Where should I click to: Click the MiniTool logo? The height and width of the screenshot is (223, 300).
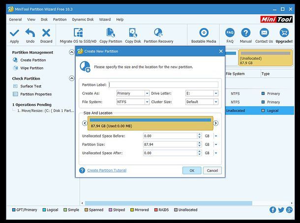[276, 19]
